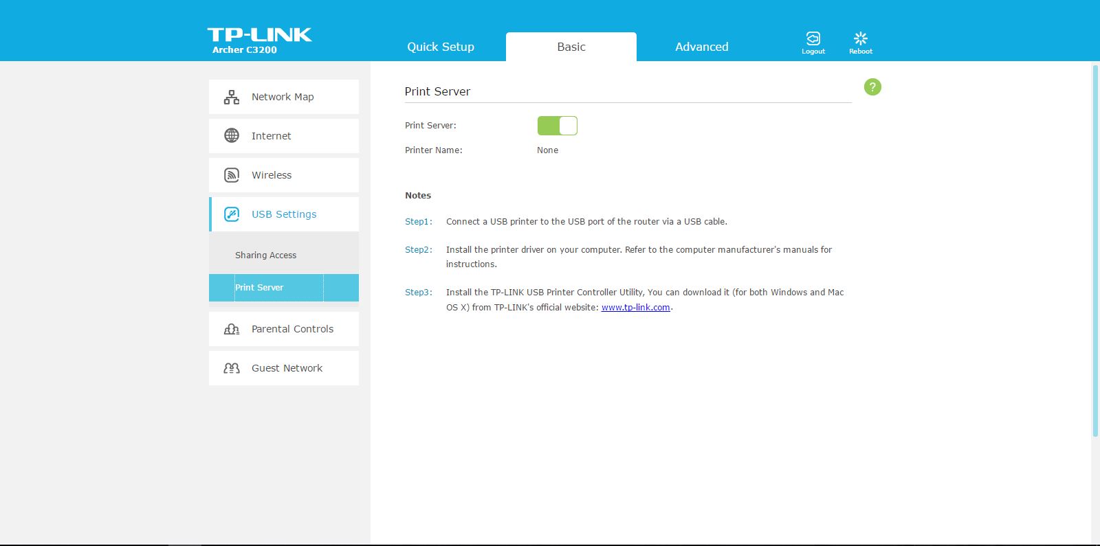Image resolution: width=1100 pixels, height=546 pixels.
Task: Click the USB Settings icon
Action: (232, 214)
